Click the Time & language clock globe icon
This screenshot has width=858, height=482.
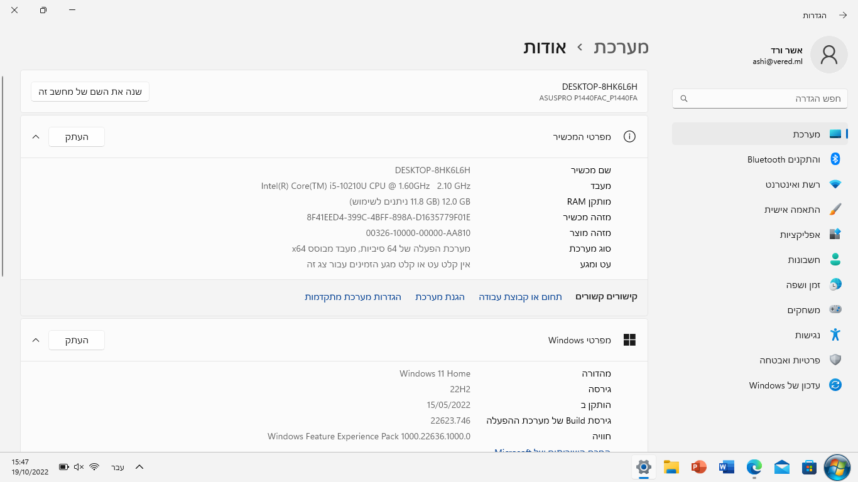click(x=835, y=285)
